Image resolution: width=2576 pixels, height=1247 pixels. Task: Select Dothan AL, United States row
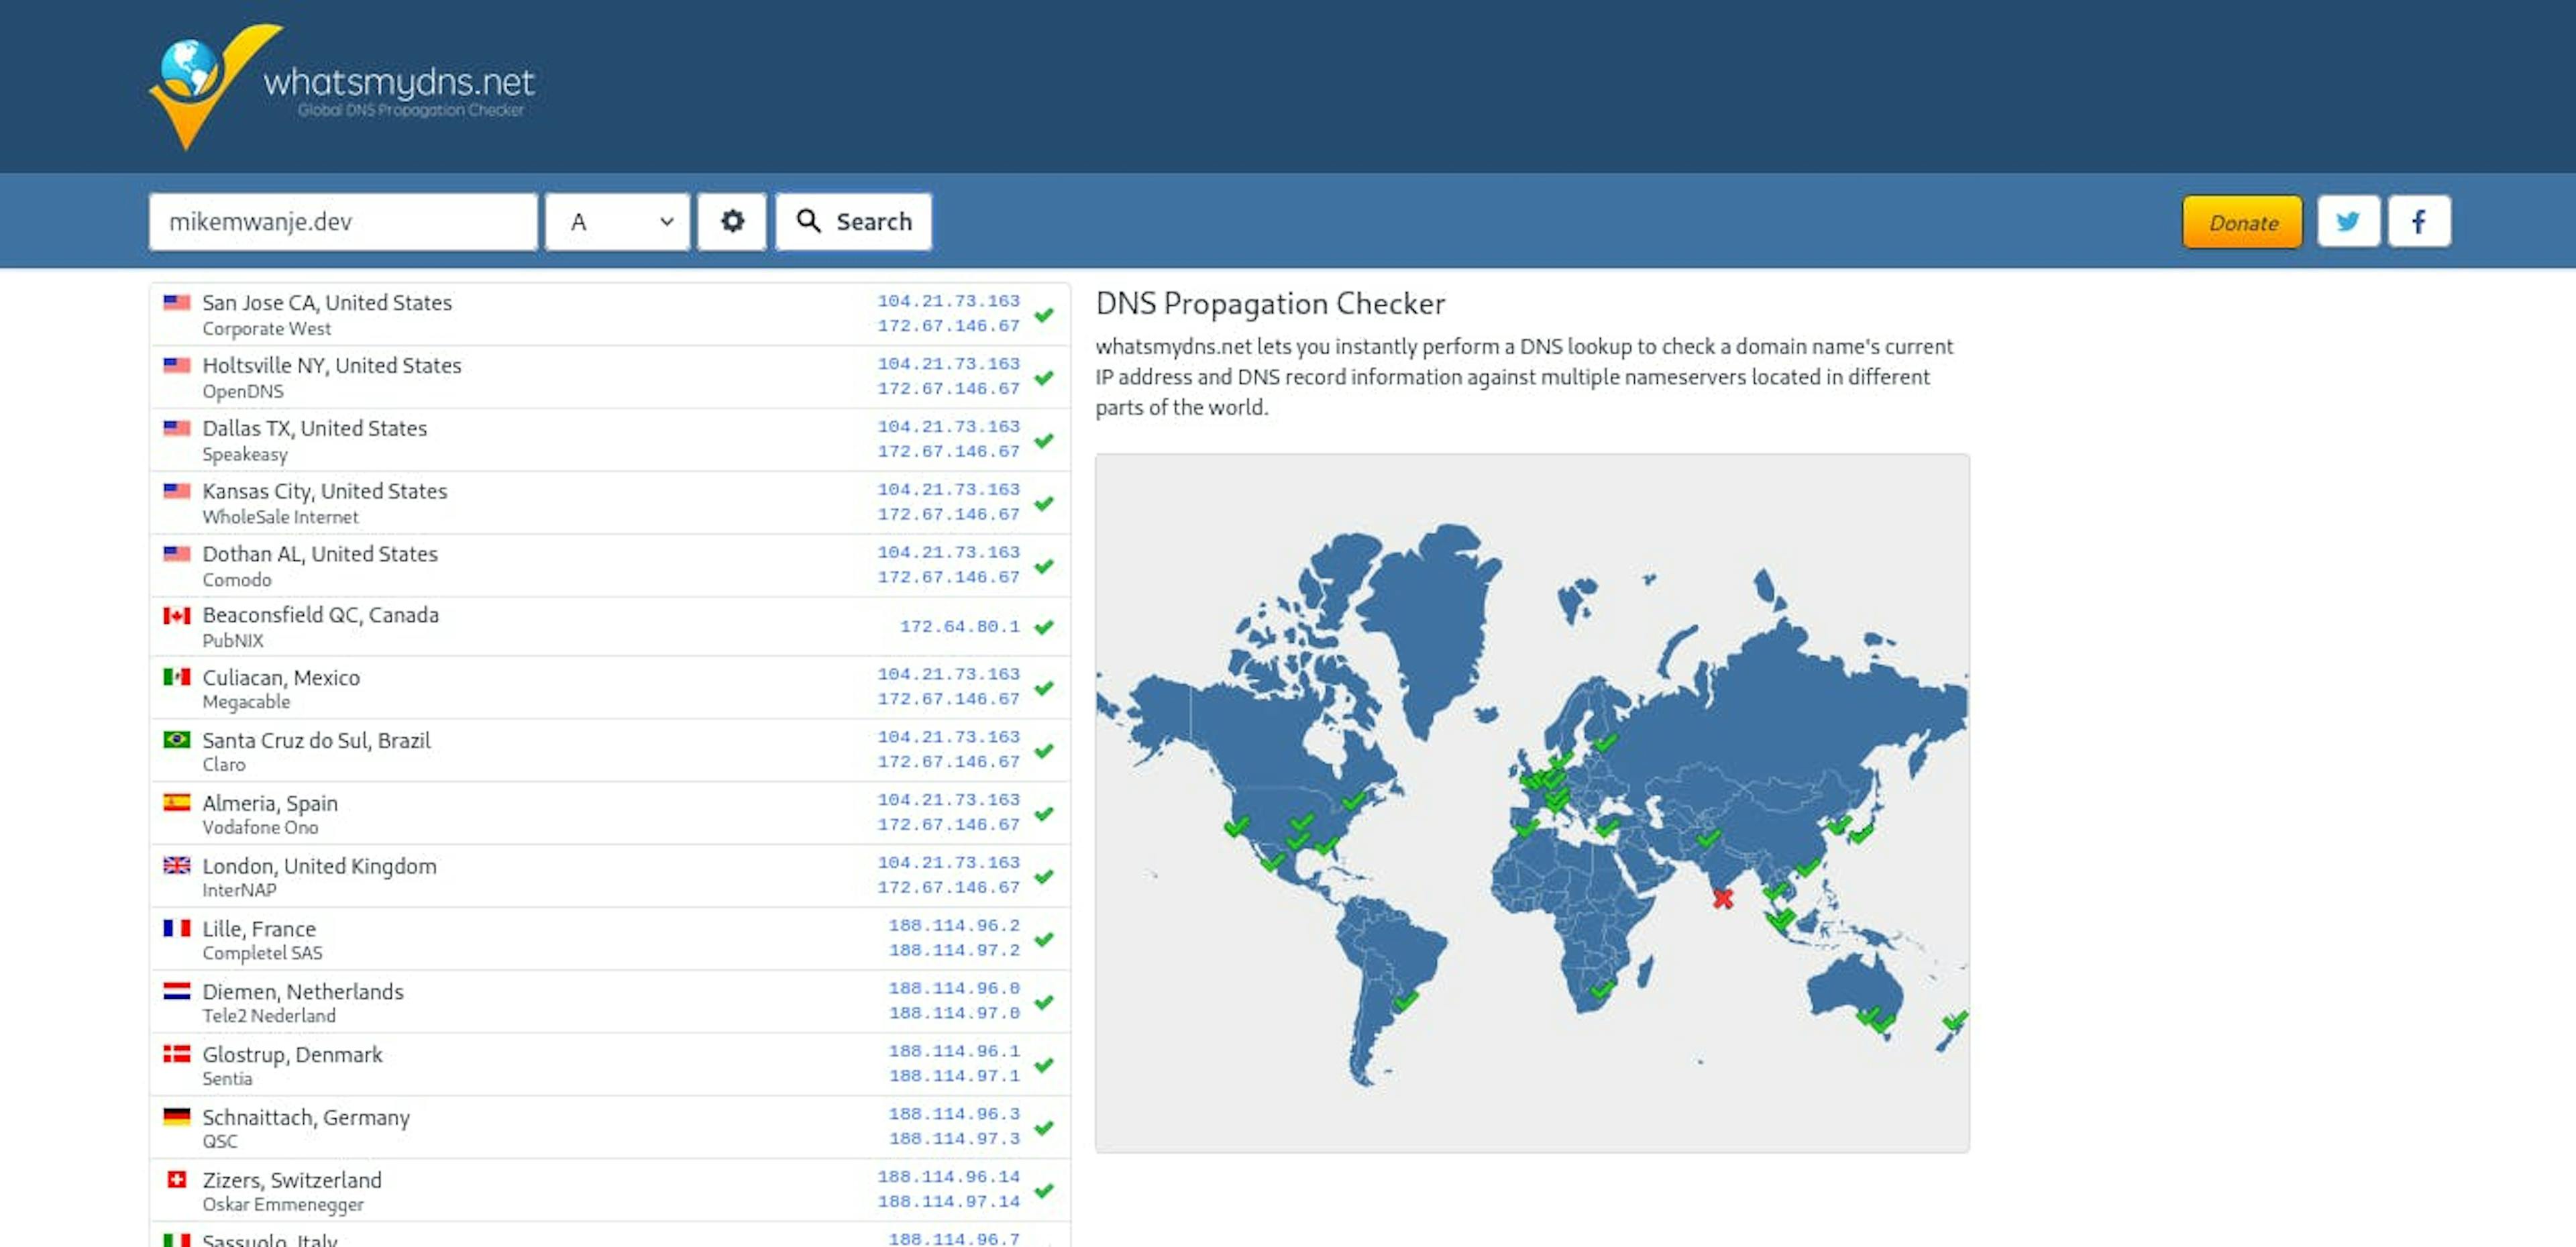[610, 566]
